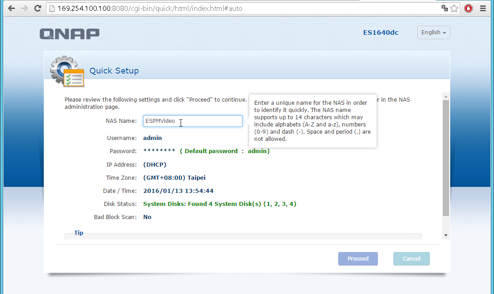Click the red ad blocker extension icon
Viewport: 494px width, 294px height.
point(468,8)
